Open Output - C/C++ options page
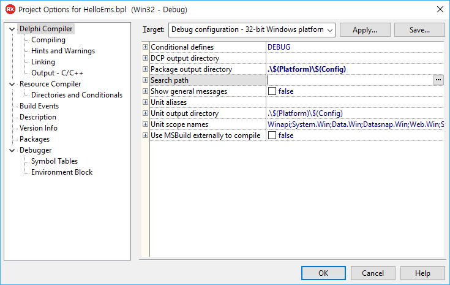The height and width of the screenshot is (285, 450). [57, 73]
